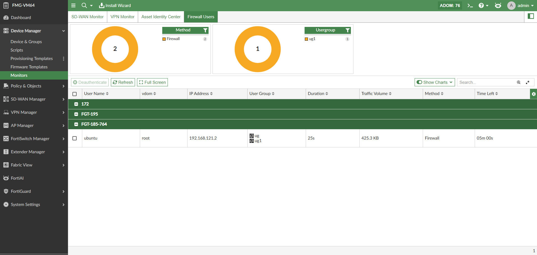Click the System Settings gear icon

coord(6,205)
